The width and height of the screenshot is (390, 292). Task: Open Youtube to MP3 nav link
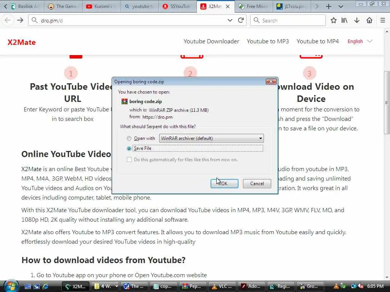tap(268, 41)
